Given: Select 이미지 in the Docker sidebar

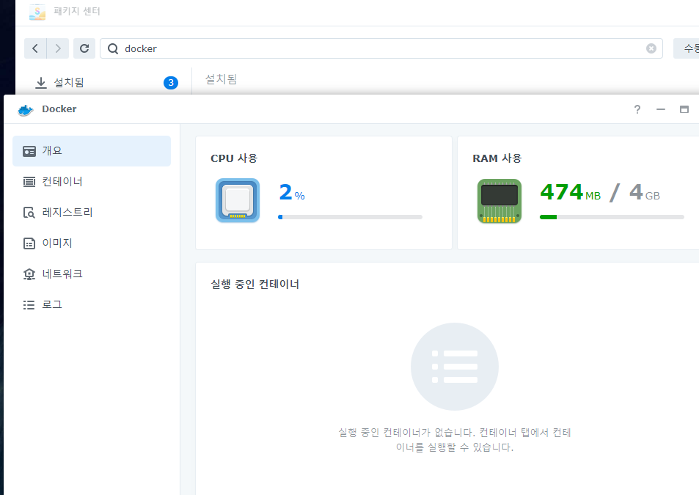Looking at the screenshot, I should click(92, 243).
